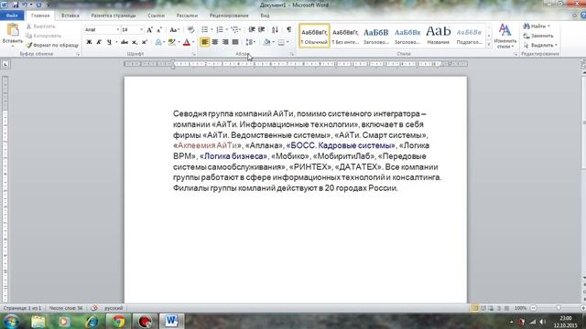Open the Font dialog launcher
This screenshot has width=586, height=329.
(x=193, y=55)
